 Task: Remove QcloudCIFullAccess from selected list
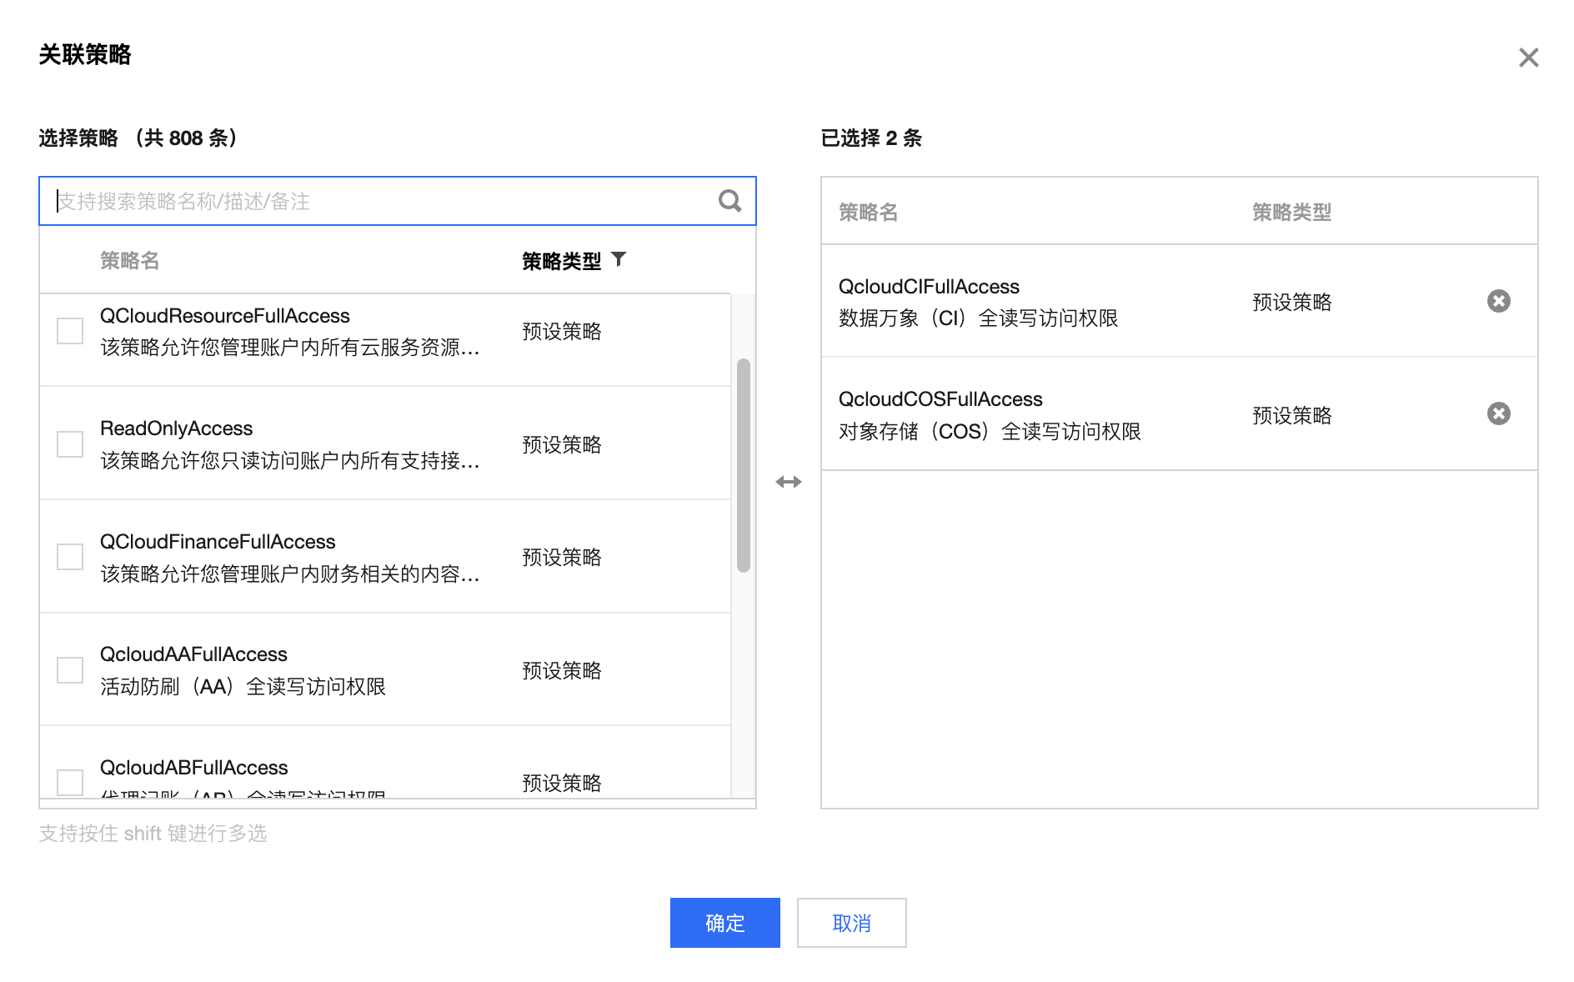(1498, 301)
